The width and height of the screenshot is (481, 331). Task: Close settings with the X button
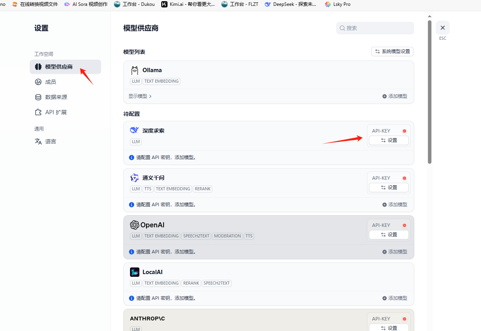(x=443, y=28)
